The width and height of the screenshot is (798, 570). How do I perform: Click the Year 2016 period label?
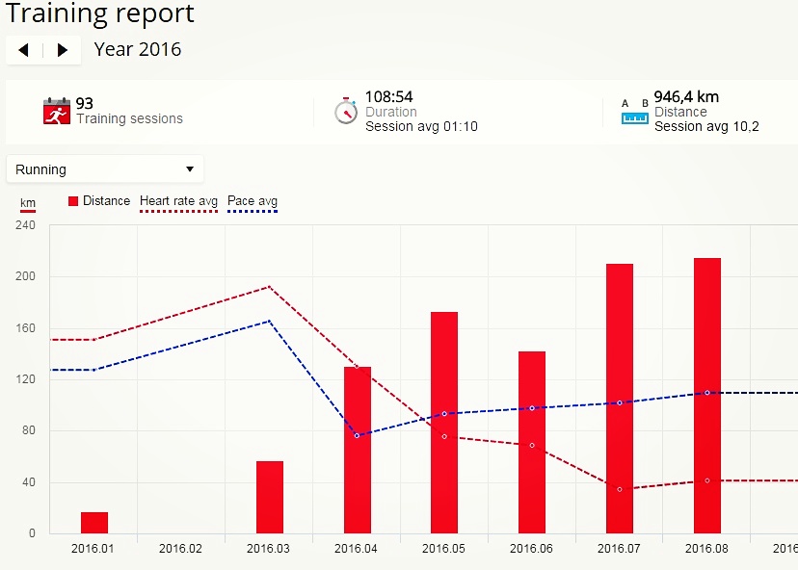pyautogui.click(x=137, y=49)
